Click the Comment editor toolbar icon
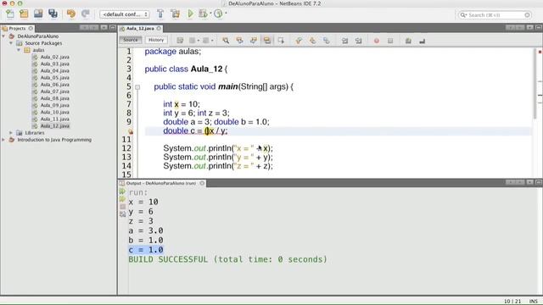The image size is (543, 305). coord(408,41)
